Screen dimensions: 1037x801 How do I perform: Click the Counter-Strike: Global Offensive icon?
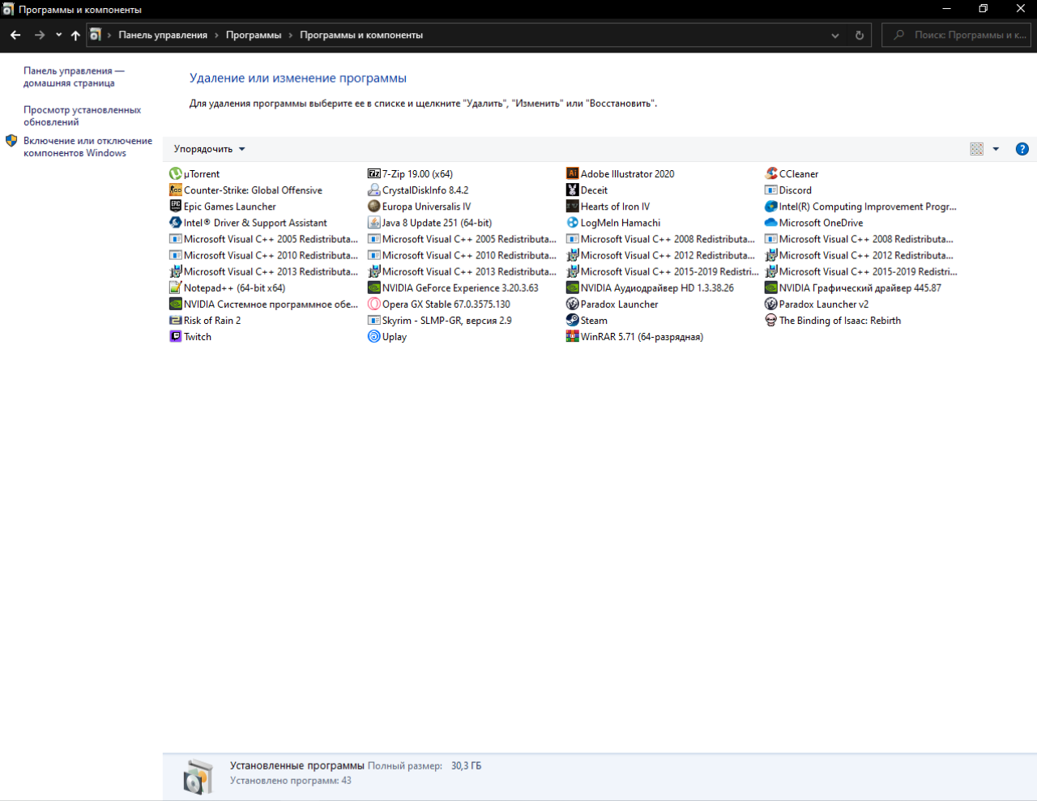click(175, 190)
